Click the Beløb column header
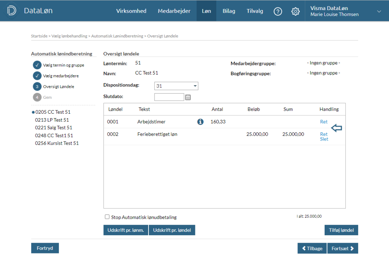Viewport: 389px width, 265px height. click(254, 109)
